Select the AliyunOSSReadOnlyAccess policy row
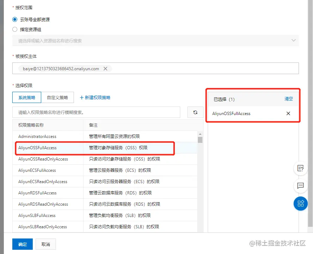The height and width of the screenshot is (254, 313). (x=105, y=159)
